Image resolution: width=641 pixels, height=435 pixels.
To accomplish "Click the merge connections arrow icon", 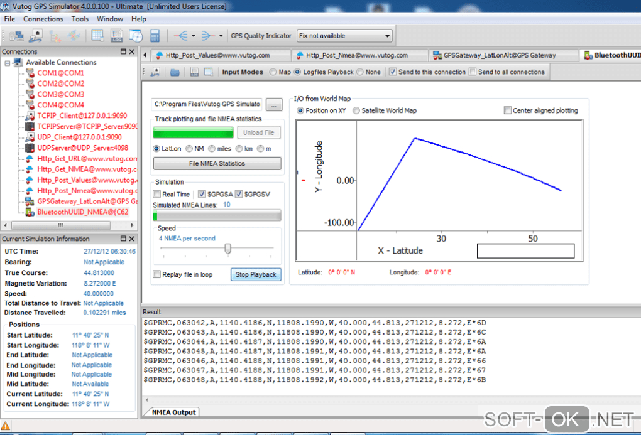I will [x=207, y=36].
